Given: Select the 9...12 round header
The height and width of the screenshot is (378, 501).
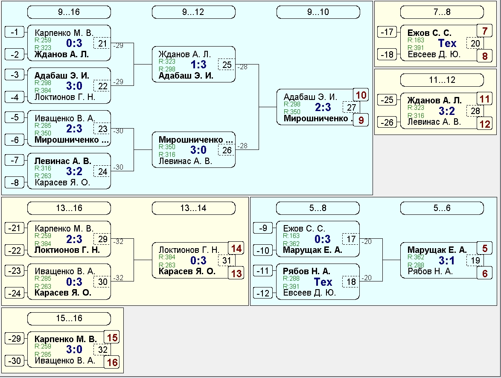Looking at the screenshot, I should point(193,12).
